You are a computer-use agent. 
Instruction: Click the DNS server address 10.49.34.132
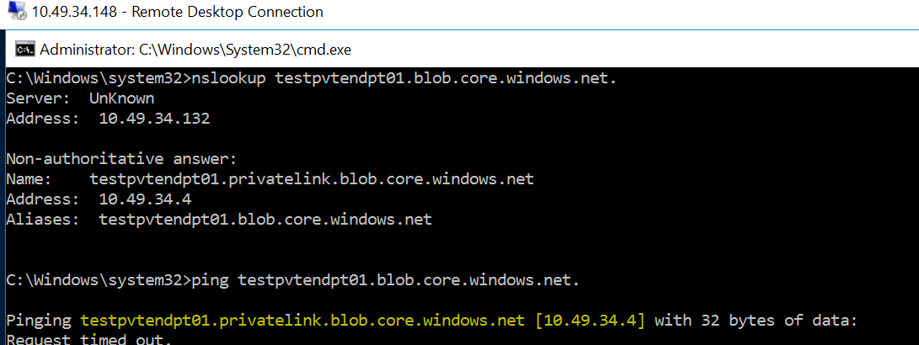(154, 119)
